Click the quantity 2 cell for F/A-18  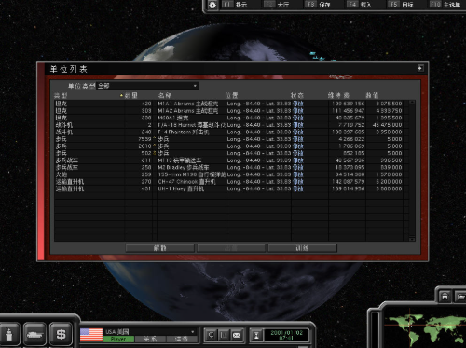pos(149,125)
